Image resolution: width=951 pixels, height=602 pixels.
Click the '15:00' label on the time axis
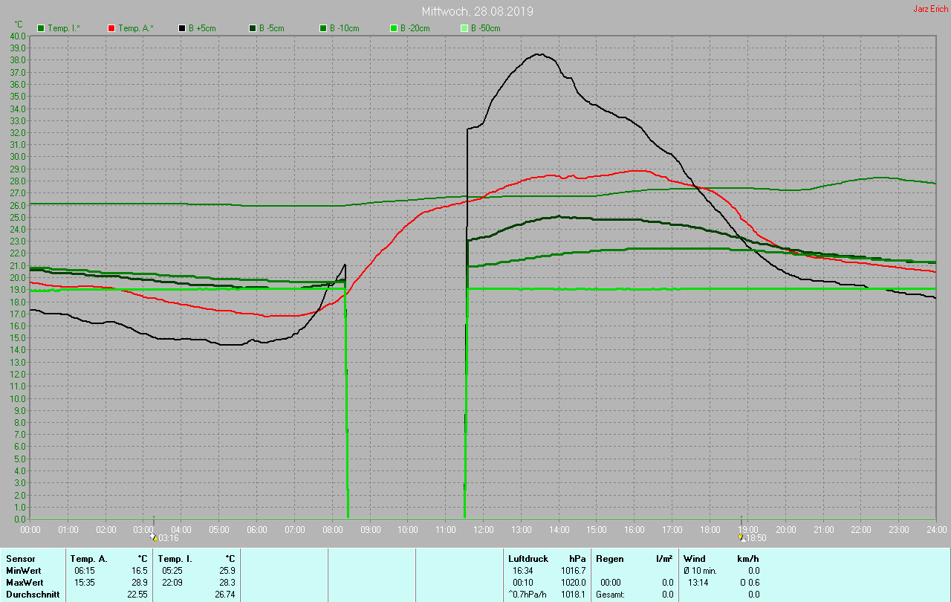point(597,529)
